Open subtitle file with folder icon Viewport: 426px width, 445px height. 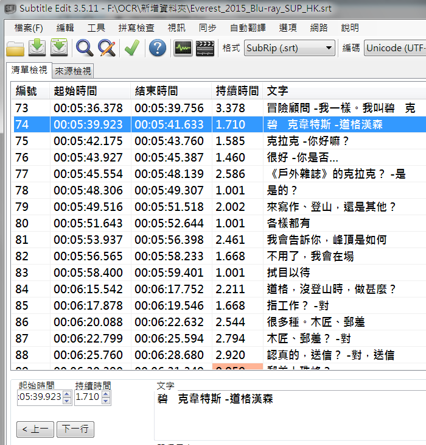(x=15, y=49)
